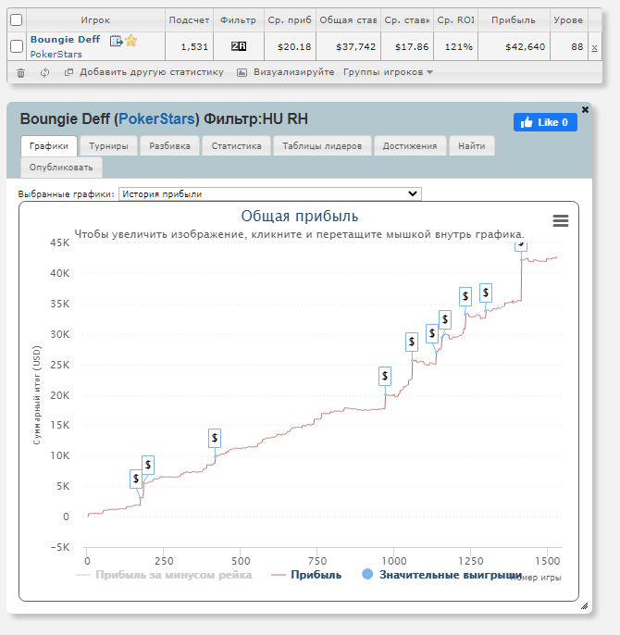Click the player notes icon beside Boungie Deff
The width and height of the screenshot is (620, 635).
click(116, 41)
